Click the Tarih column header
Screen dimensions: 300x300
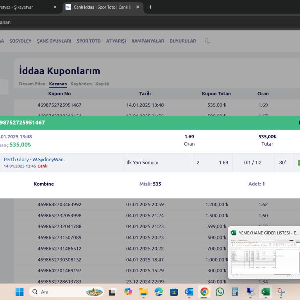click(145, 94)
